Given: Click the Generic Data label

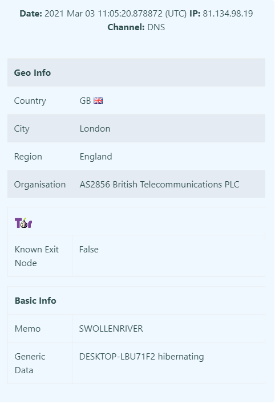Looking at the screenshot, I should (x=30, y=364).
